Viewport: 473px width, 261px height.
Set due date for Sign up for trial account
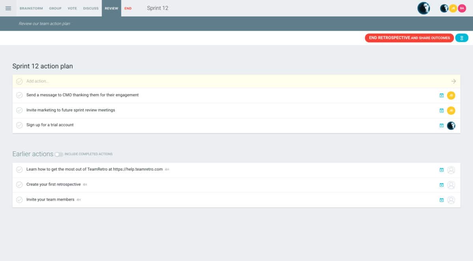[441, 126]
